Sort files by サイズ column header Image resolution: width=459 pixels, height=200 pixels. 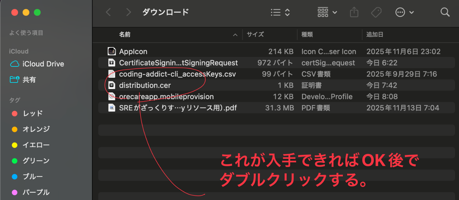[255, 34]
